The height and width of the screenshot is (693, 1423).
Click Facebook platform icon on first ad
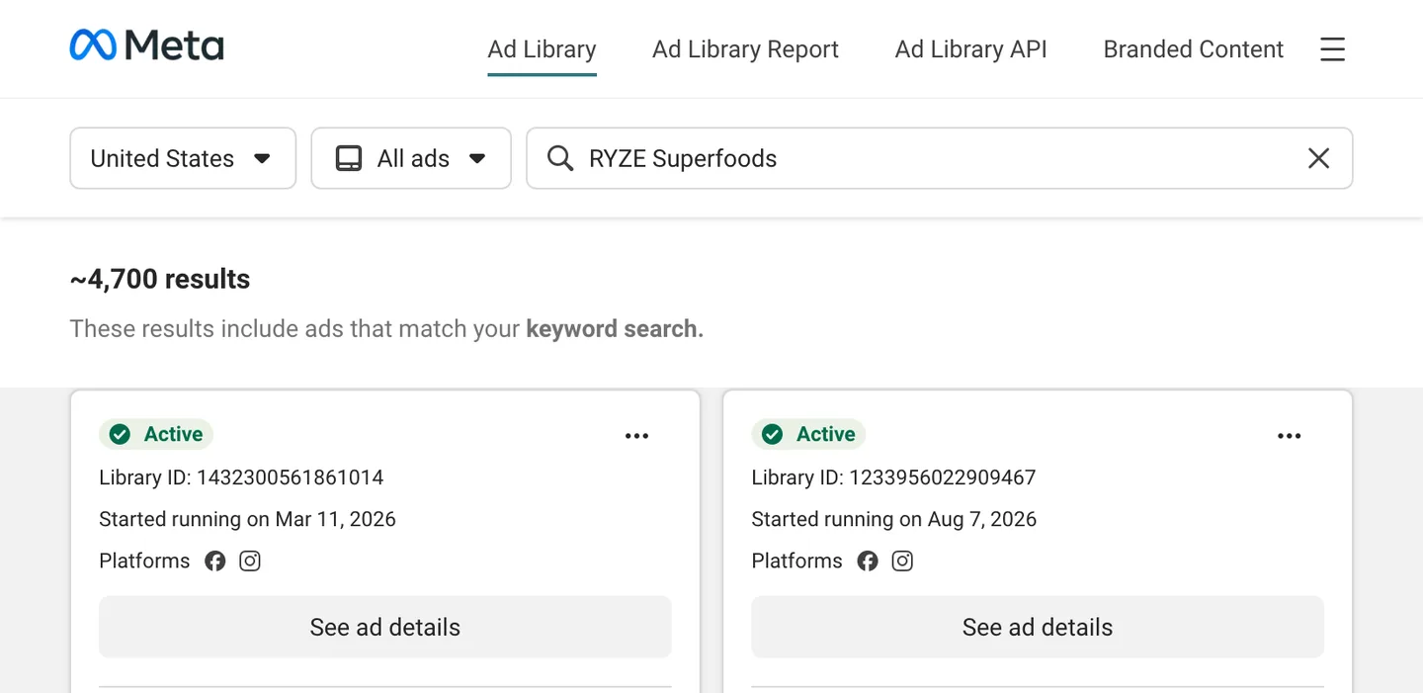tap(215, 562)
